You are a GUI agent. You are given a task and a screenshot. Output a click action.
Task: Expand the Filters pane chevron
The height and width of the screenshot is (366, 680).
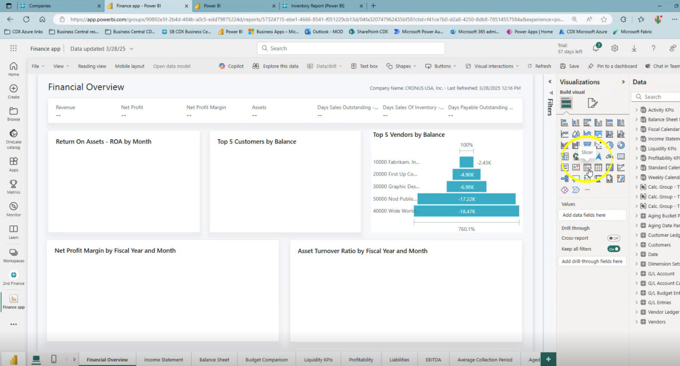point(550,81)
